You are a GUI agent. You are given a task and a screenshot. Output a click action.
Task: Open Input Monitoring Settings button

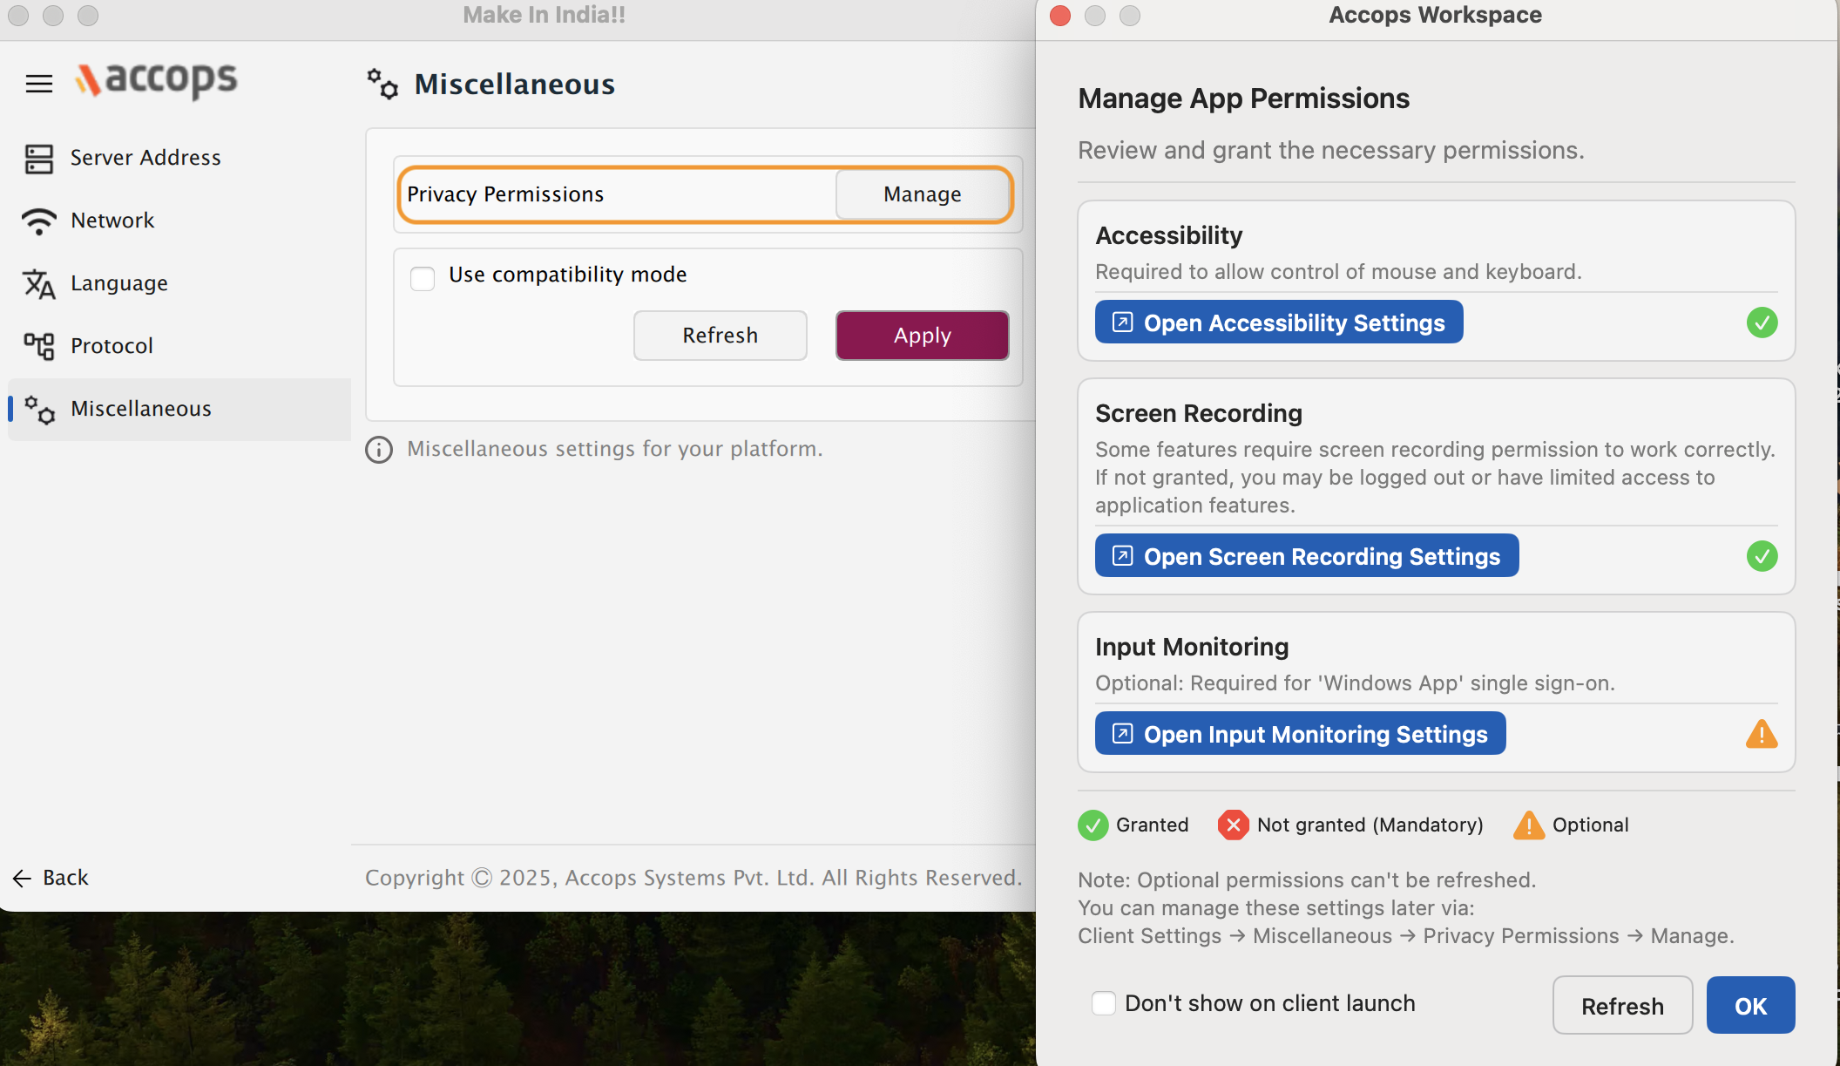pos(1300,734)
